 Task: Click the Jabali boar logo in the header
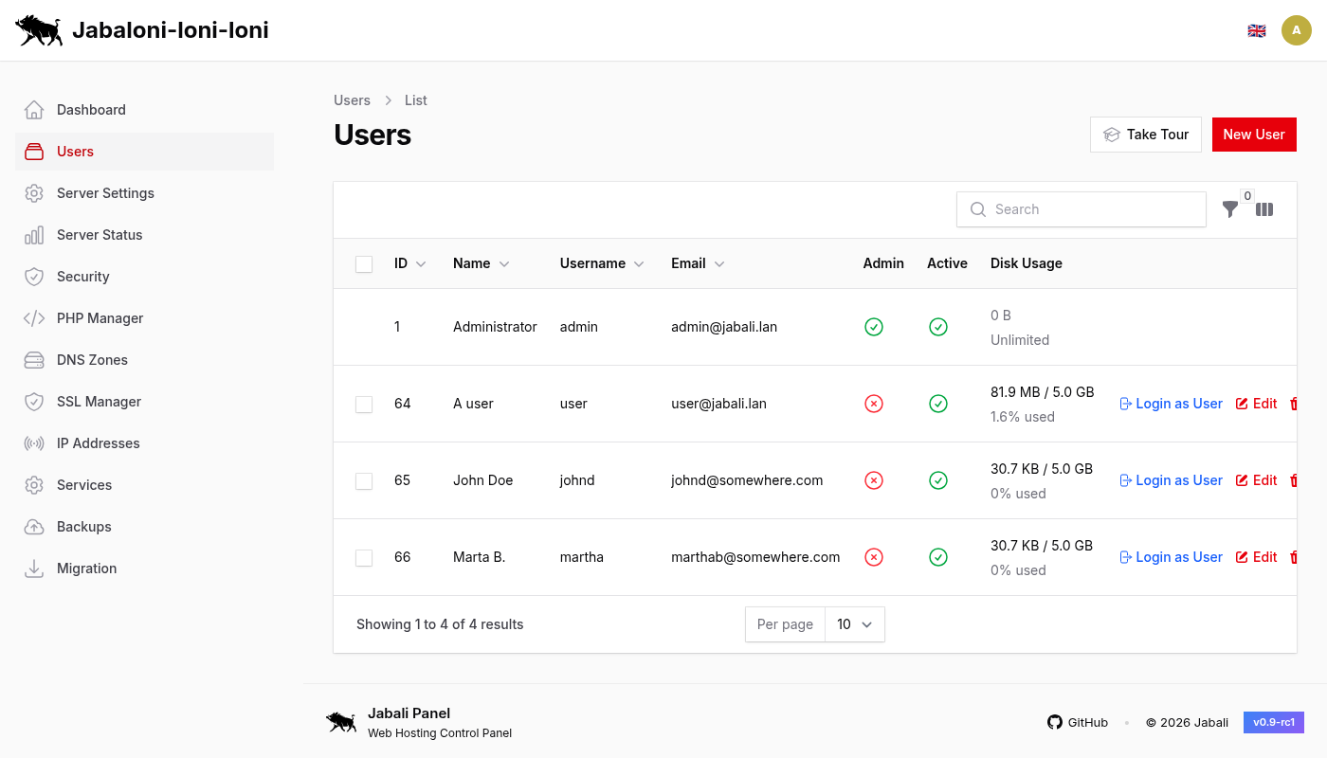click(38, 29)
